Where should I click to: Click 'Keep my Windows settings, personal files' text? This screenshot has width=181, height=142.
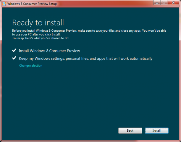tap(86, 58)
